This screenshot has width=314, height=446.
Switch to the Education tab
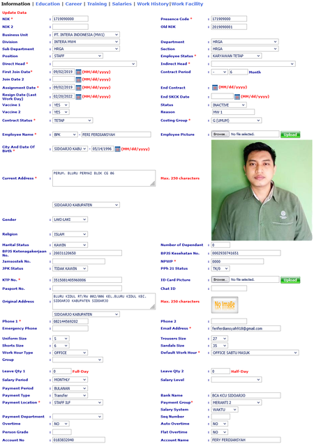pyautogui.click(x=48, y=4)
